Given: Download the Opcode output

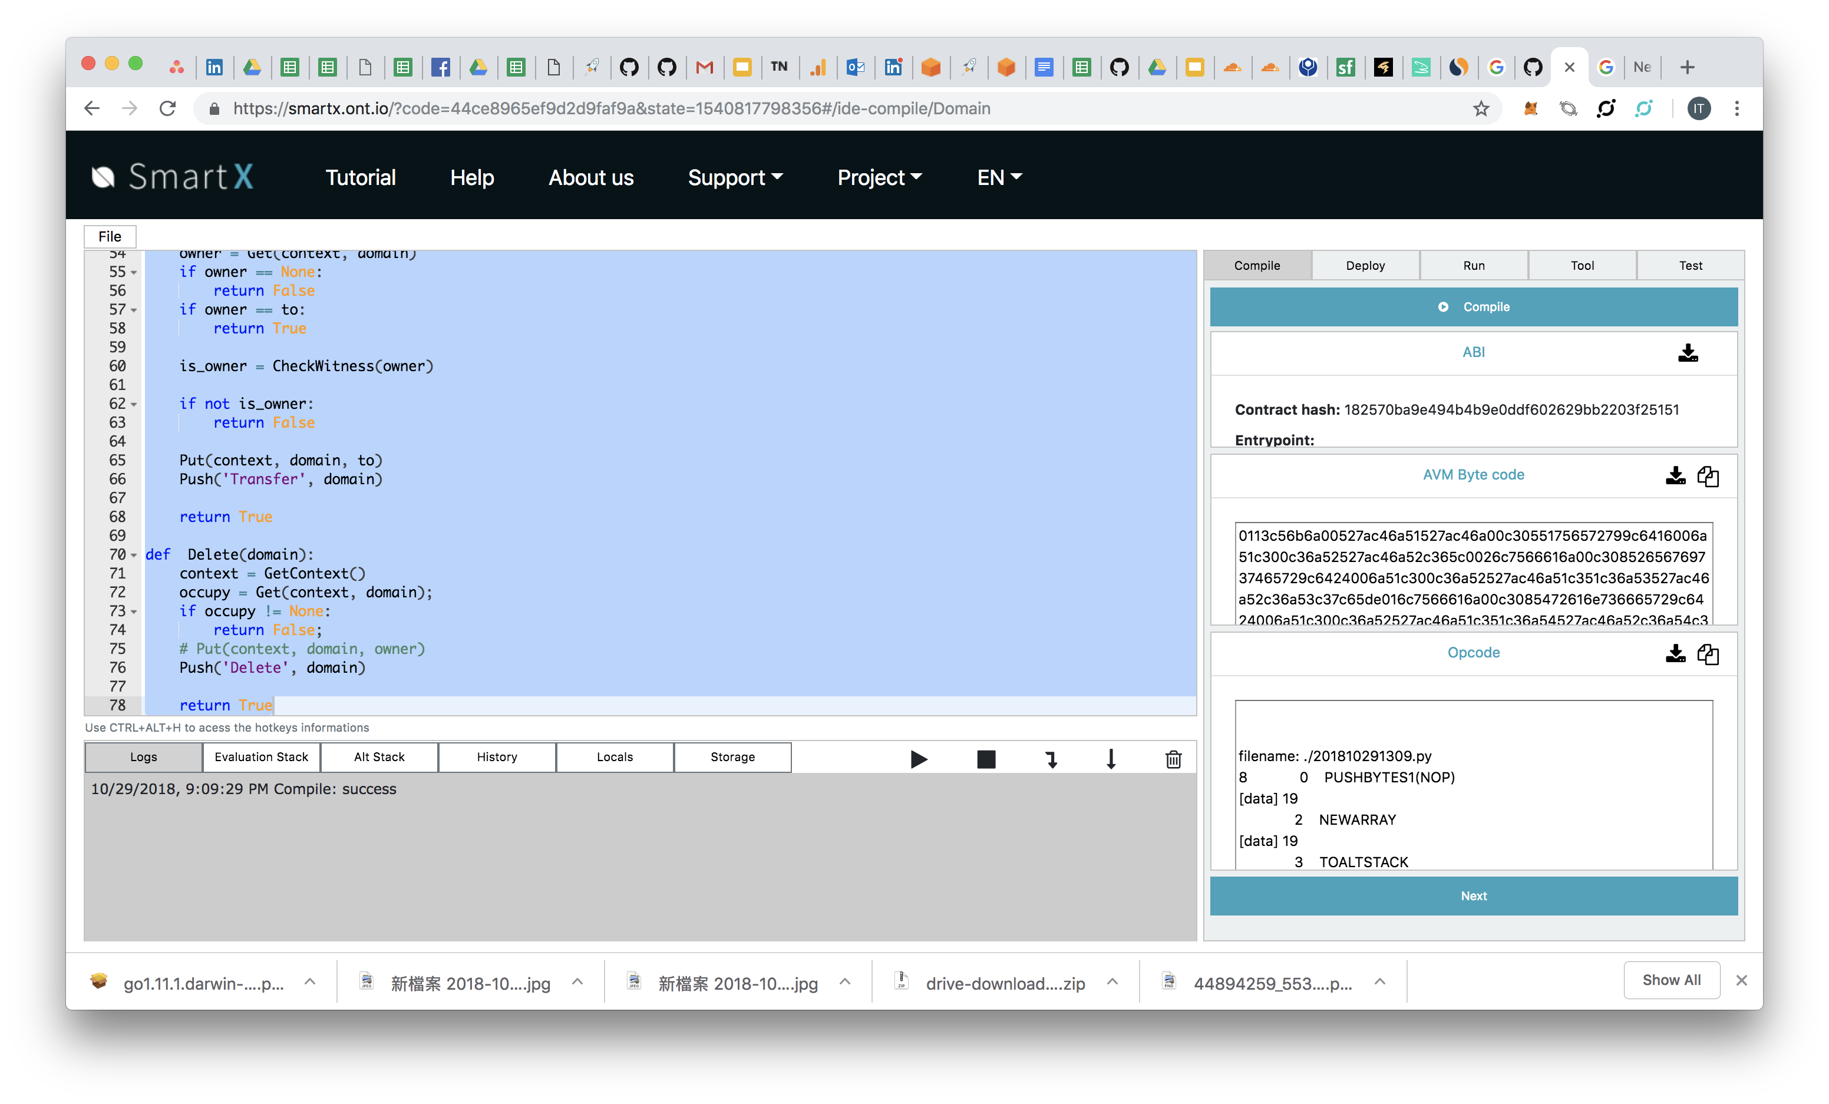Looking at the screenshot, I should point(1675,654).
